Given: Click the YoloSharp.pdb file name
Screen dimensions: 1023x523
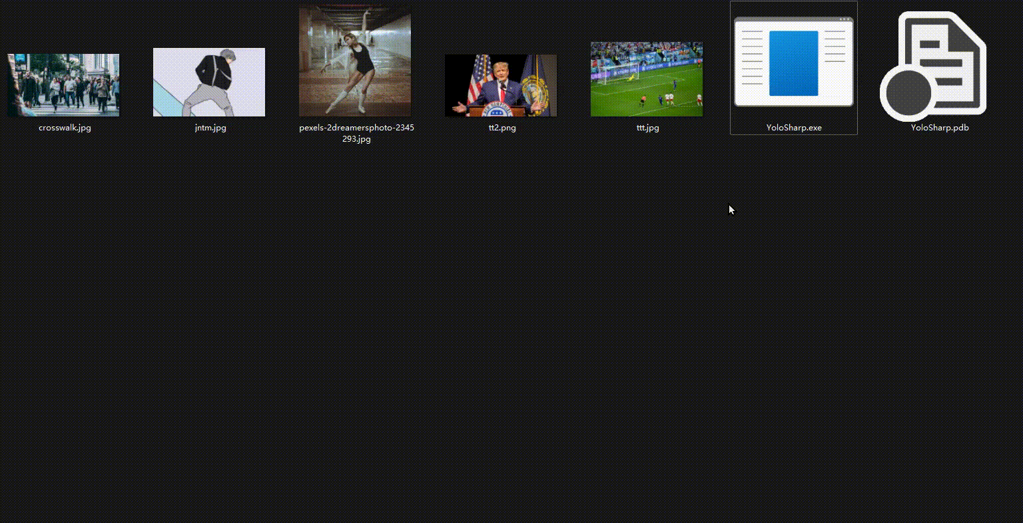Looking at the screenshot, I should coord(940,128).
